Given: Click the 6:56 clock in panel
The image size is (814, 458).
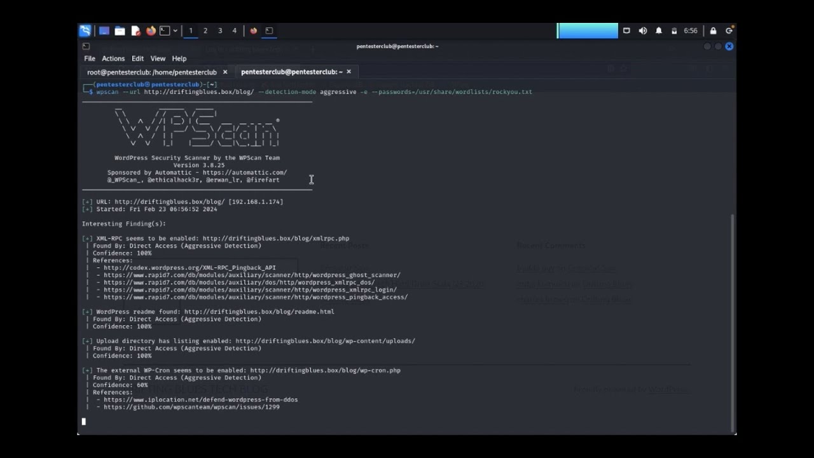Looking at the screenshot, I should tap(691, 31).
